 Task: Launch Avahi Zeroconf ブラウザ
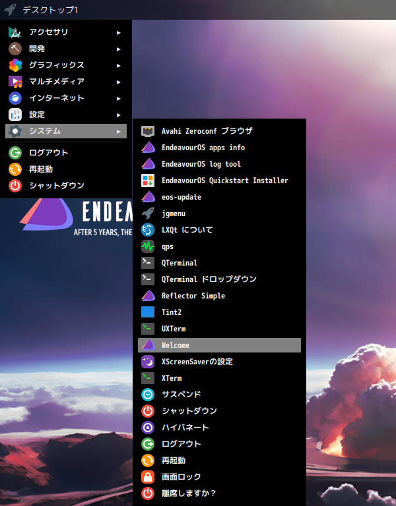click(x=219, y=131)
